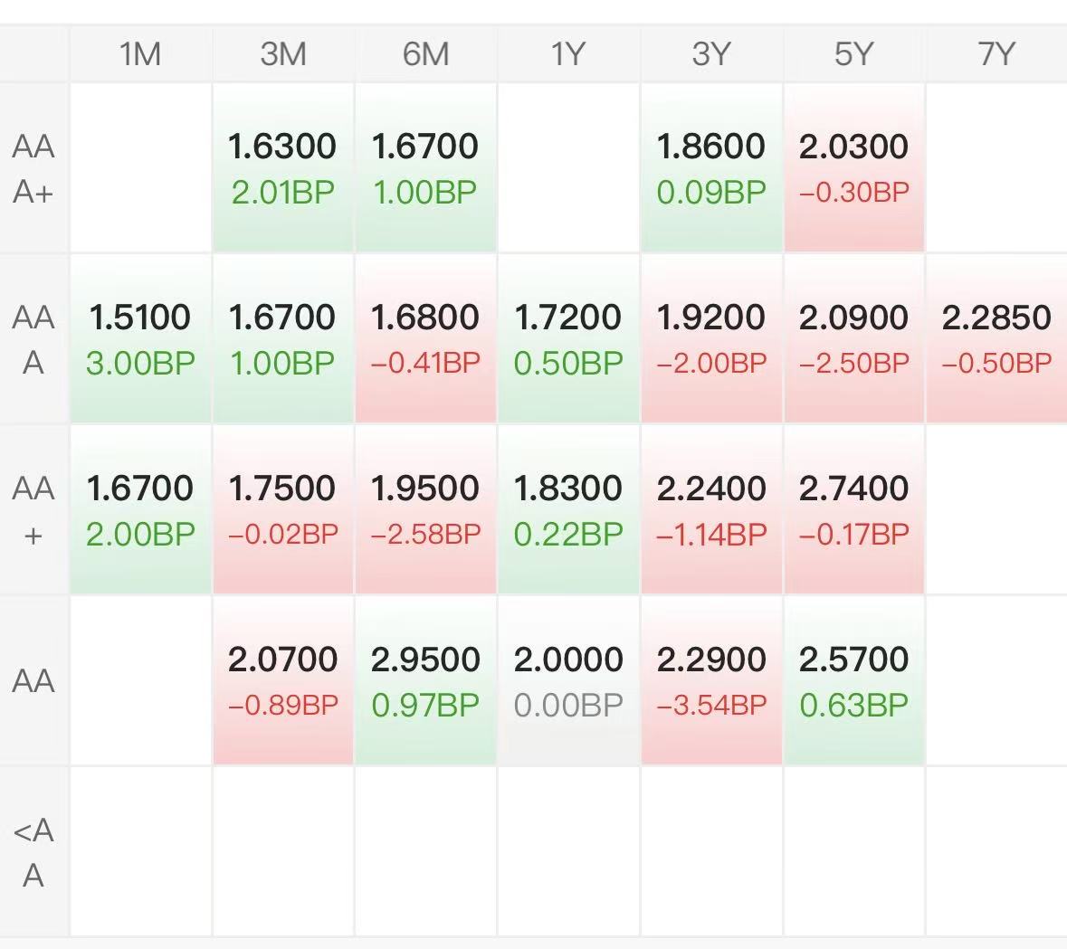Open the AAA+ 3M cell showing 1.6300

pos(282,168)
